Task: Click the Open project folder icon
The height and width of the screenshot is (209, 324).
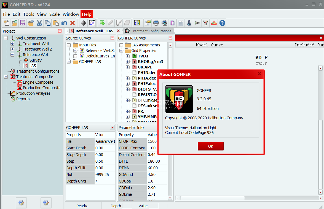Action: pos(14,23)
